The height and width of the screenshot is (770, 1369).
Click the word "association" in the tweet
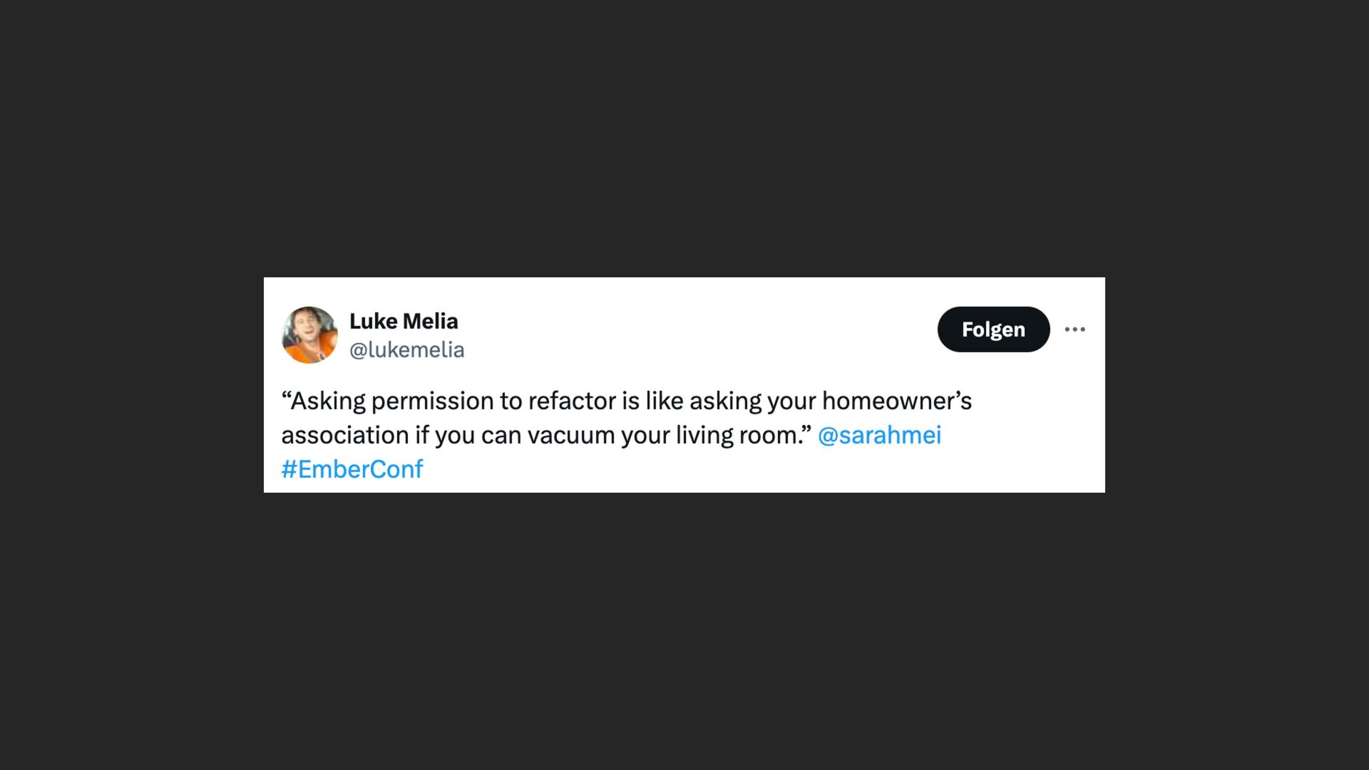coord(345,435)
